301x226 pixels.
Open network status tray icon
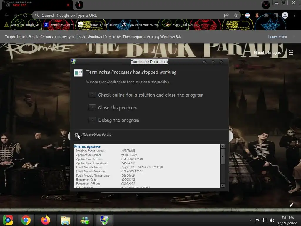[265, 220]
